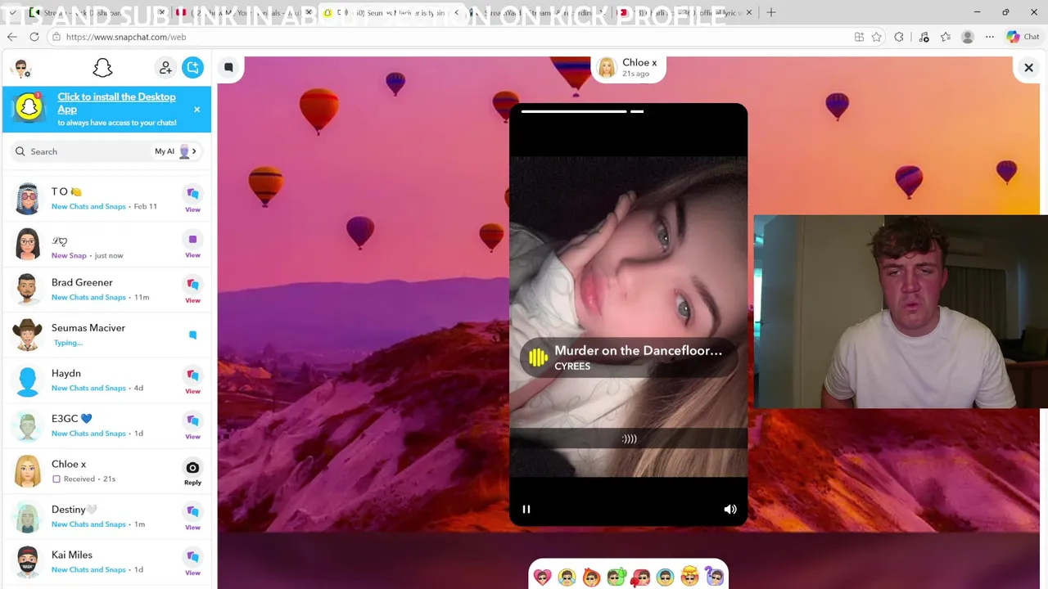The height and width of the screenshot is (589, 1048).
Task: React with the crying-laughing Bitmoji
Action: (567, 578)
